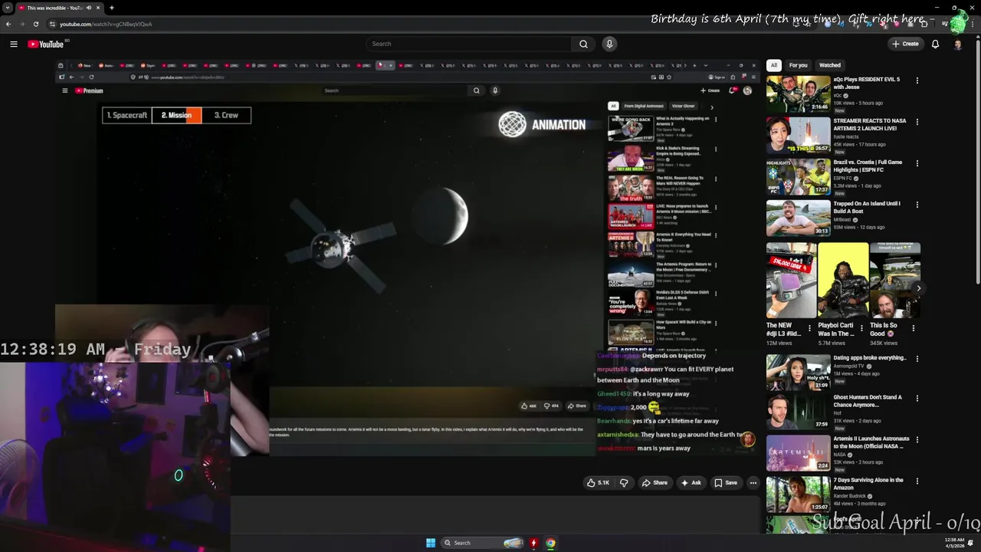Viewport: 981px width, 552px height.
Task: Click the inner window microphone icon
Action: click(x=495, y=90)
